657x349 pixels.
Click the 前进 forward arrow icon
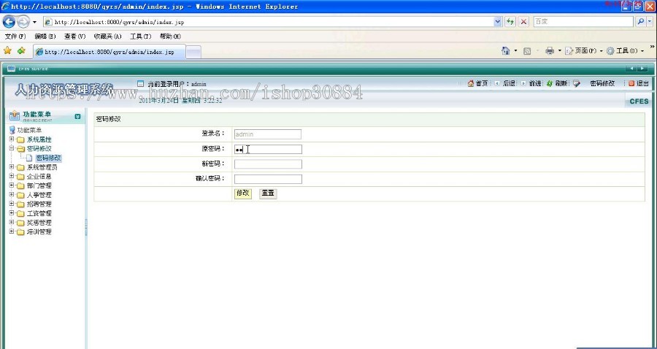[523, 83]
